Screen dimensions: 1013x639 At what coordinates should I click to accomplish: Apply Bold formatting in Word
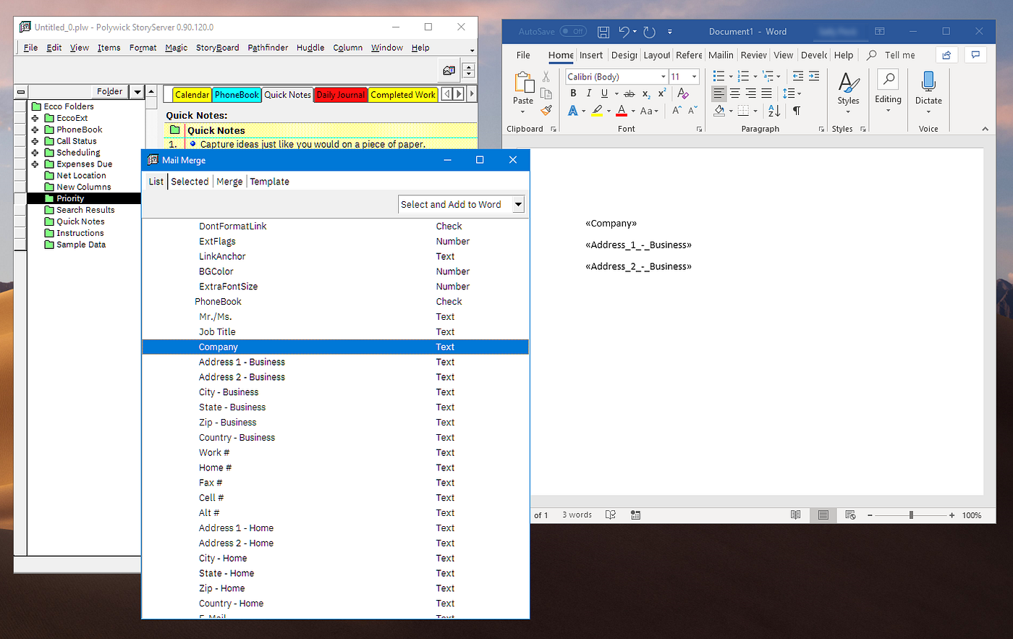(573, 93)
